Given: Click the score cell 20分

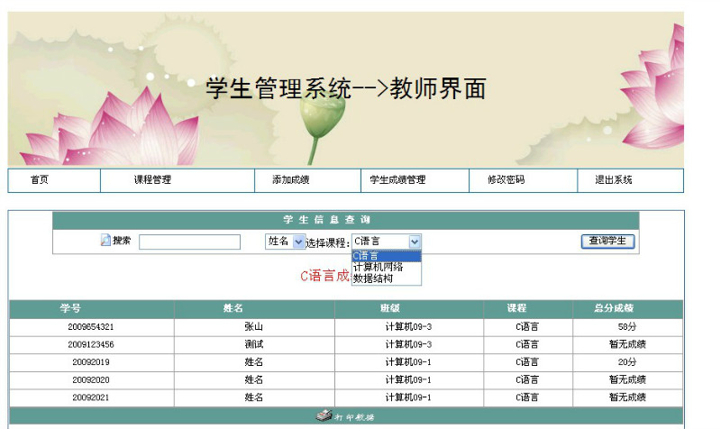Looking at the screenshot, I should click(x=627, y=362).
